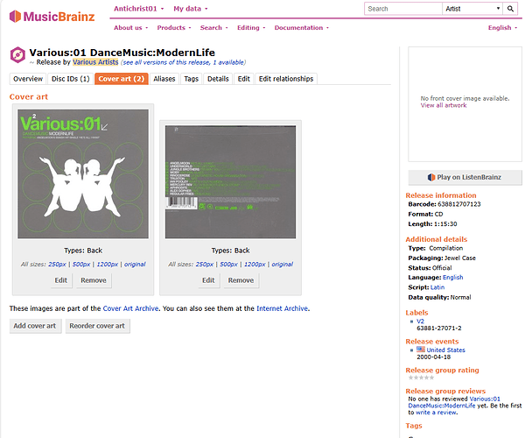Click the ListenBrainz icon on play button
The width and height of the screenshot is (525, 438).
click(431, 177)
